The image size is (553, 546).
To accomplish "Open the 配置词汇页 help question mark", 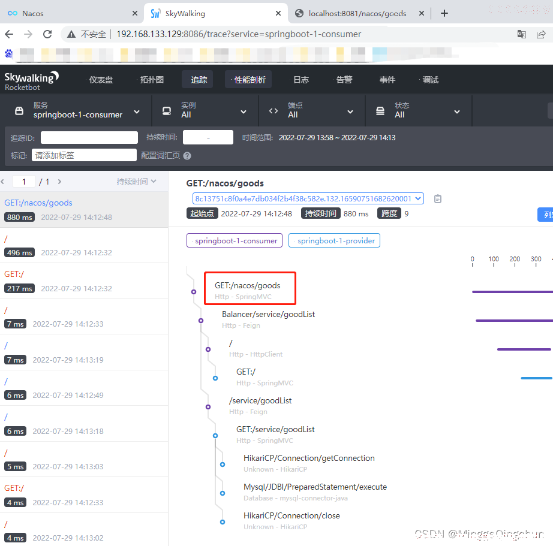I will click(x=187, y=156).
